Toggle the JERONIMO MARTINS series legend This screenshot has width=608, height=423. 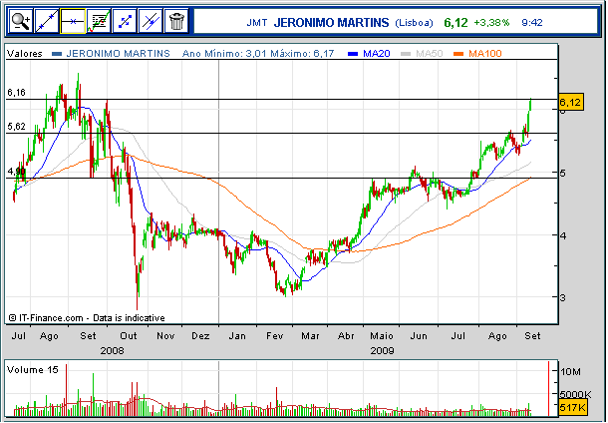click(118, 53)
